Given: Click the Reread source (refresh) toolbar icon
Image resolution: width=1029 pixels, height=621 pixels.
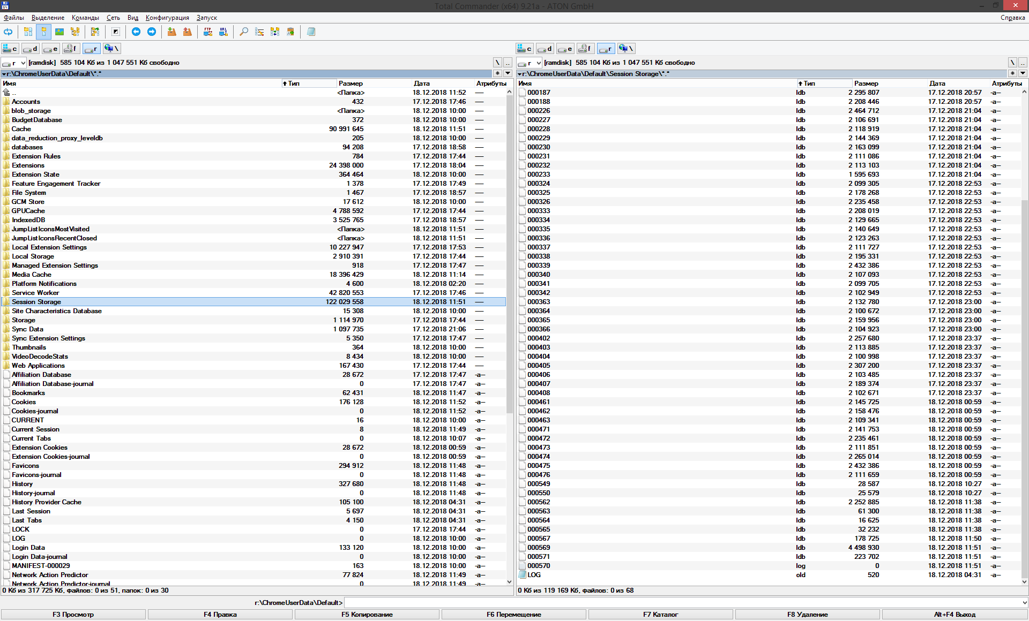Looking at the screenshot, I should (9, 32).
